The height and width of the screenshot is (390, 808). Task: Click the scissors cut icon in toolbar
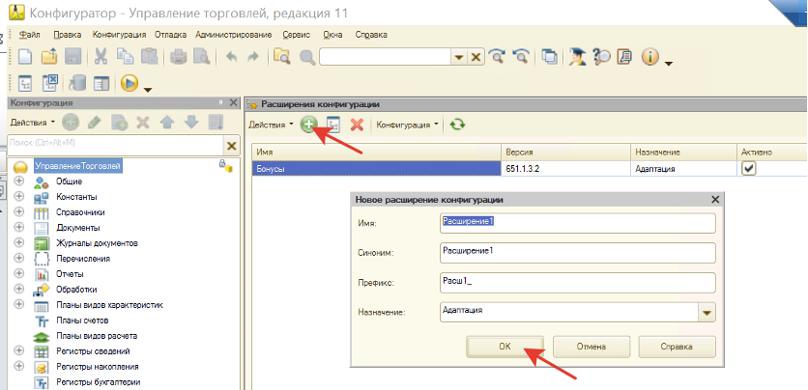(x=101, y=57)
